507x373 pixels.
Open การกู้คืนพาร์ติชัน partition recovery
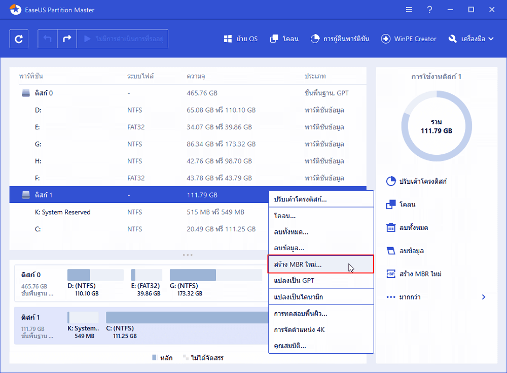coord(340,39)
